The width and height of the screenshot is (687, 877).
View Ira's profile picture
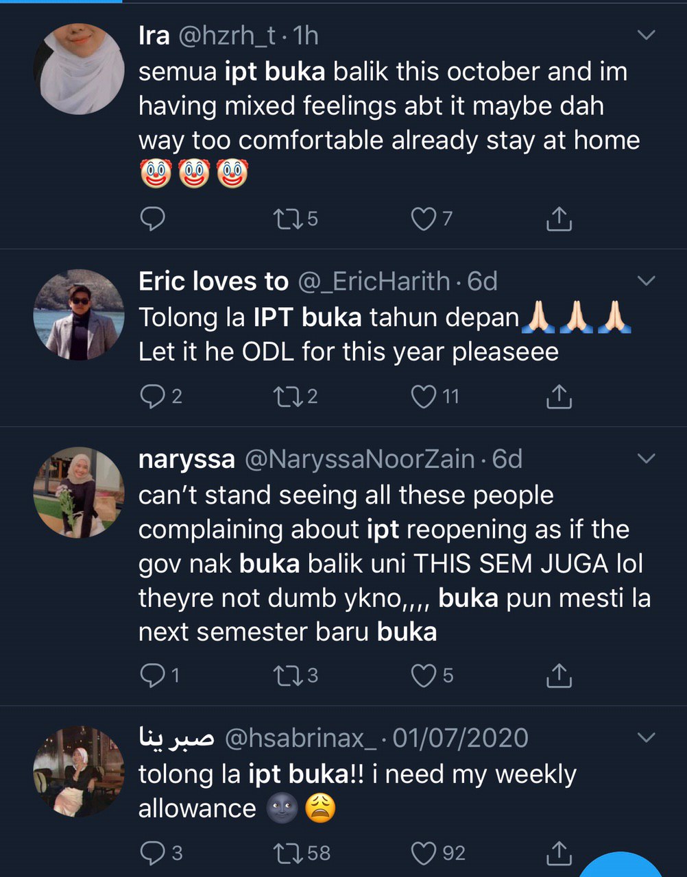coord(79,69)
